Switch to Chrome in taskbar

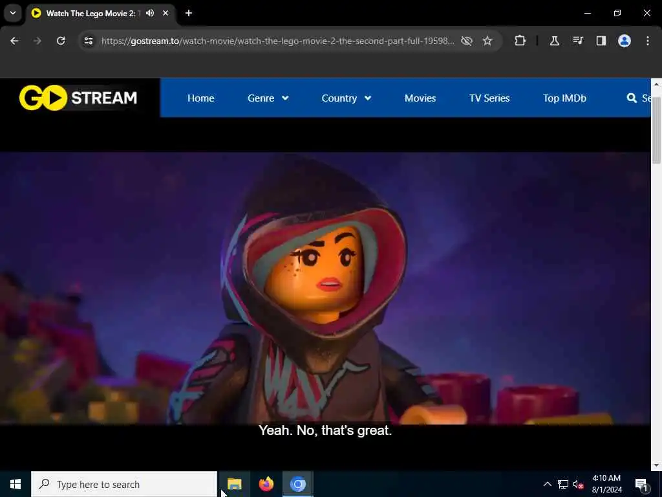pyautogui.click(x=297, y=484)
